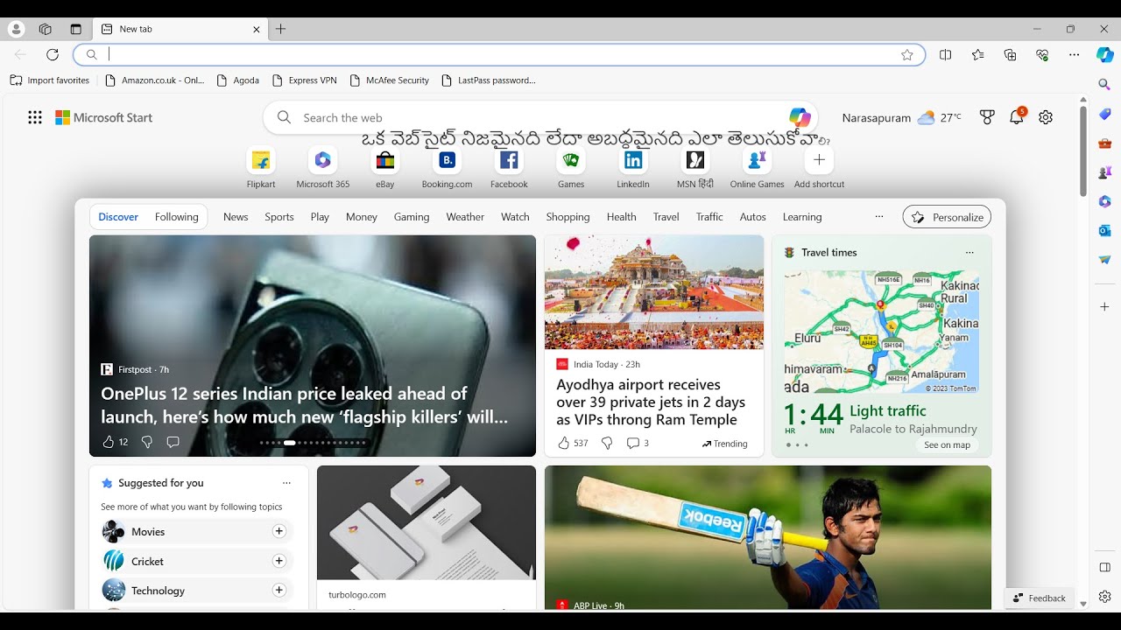Open split screen view
The image size is (1121, 630).
point(945,54)
